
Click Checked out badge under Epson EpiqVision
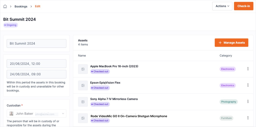click(100, 88)
